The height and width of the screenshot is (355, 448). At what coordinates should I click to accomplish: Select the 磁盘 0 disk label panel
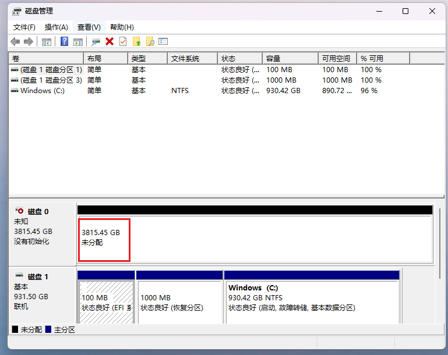43,234
